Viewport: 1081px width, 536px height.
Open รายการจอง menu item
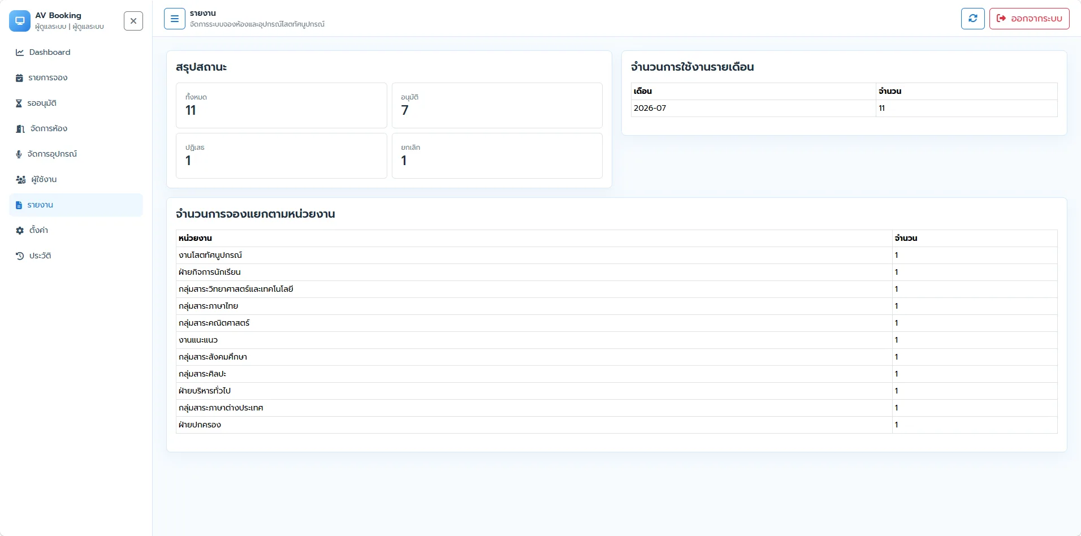(76, 77)
